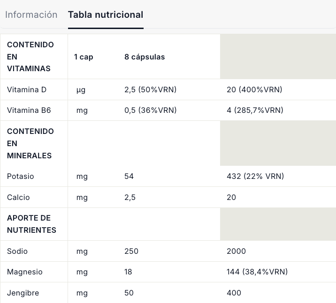Click the 1 cap column header
This screenshot has height=303, width=336.
pos(84,57)
